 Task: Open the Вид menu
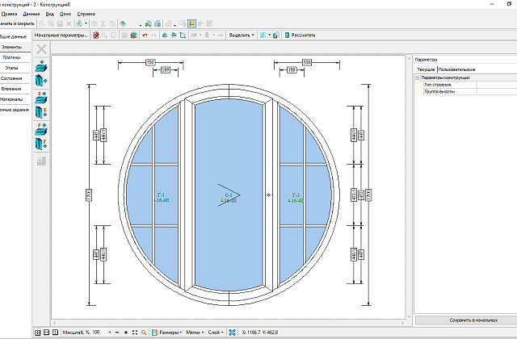[x=50, y=14]
